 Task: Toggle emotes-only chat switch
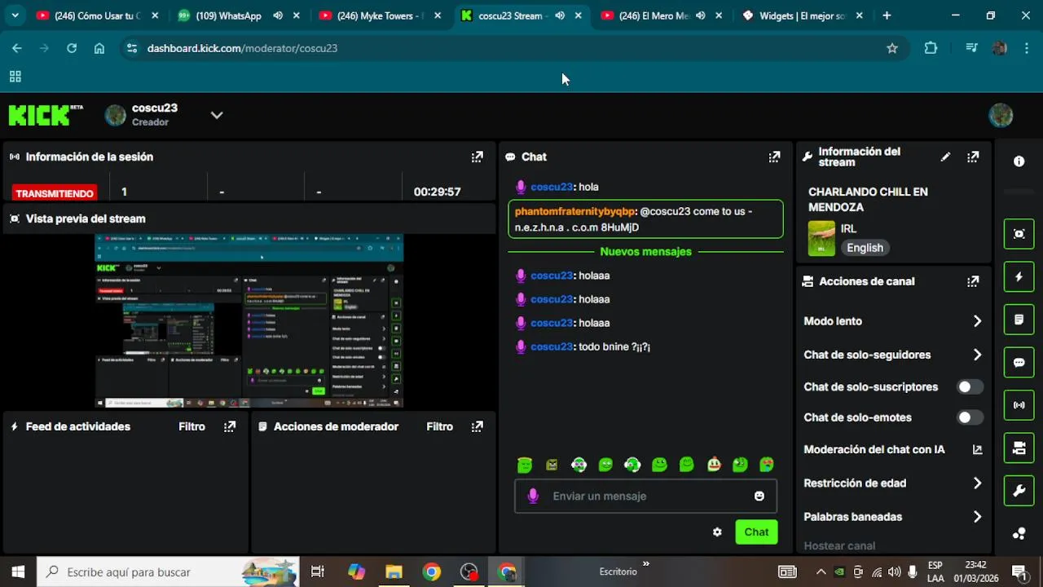(x=970, y=417)
